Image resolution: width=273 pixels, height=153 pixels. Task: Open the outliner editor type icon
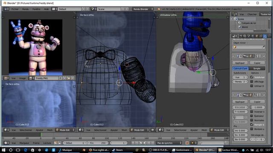click(x=234, y=14)
